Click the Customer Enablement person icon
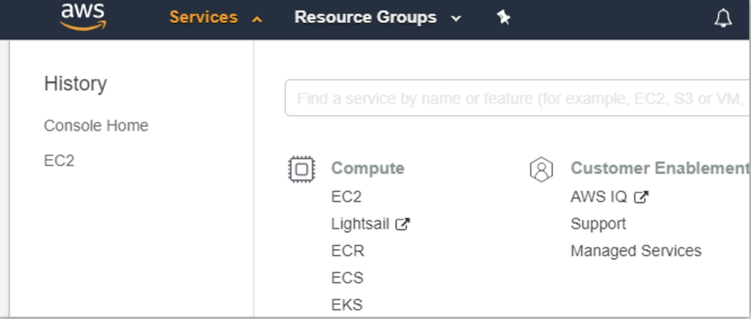751x319 pixels. point(541,169)
